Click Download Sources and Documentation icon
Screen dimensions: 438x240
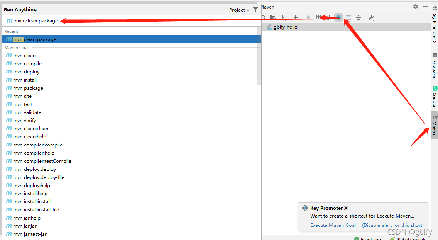[283, 17]
